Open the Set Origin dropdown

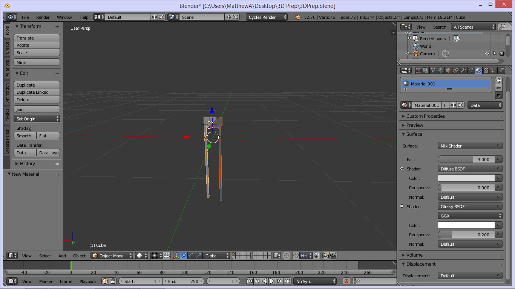point(37,119)
